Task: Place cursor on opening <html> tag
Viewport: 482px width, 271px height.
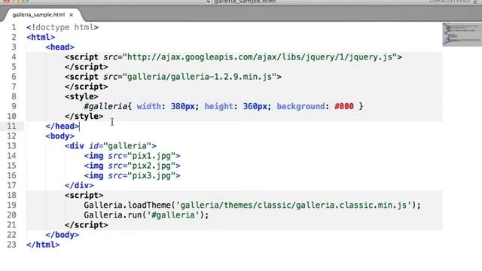Action: 41,37
